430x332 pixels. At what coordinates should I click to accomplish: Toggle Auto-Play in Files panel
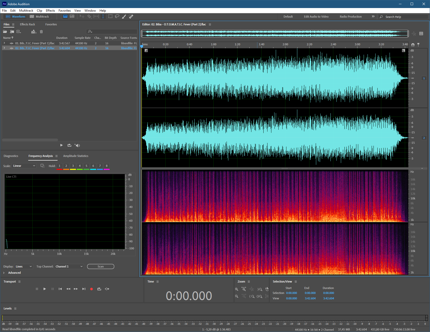[77, 145]
